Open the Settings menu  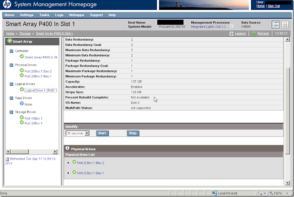click(26, 15)
